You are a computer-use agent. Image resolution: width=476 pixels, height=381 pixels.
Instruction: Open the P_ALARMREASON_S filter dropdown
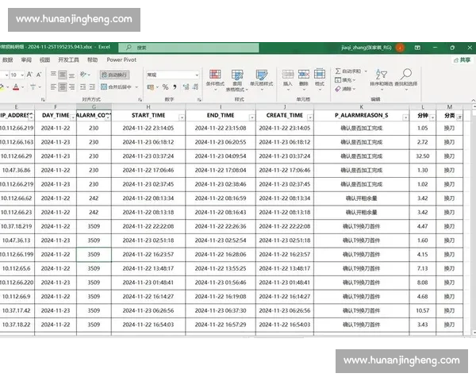coord(408,117)
